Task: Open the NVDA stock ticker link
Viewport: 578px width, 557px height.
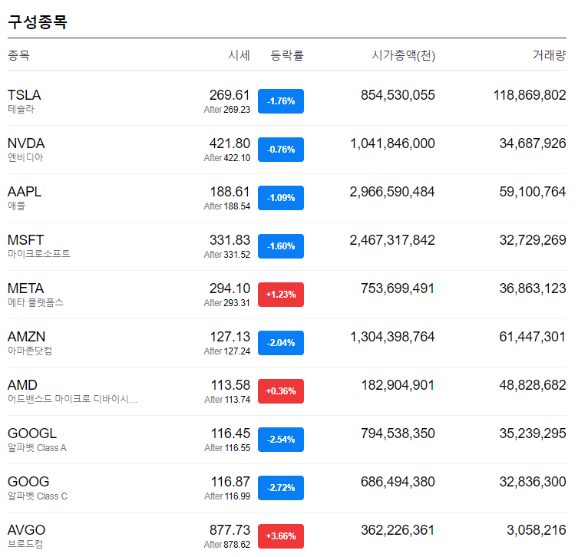Action: [x=26, y=143]
